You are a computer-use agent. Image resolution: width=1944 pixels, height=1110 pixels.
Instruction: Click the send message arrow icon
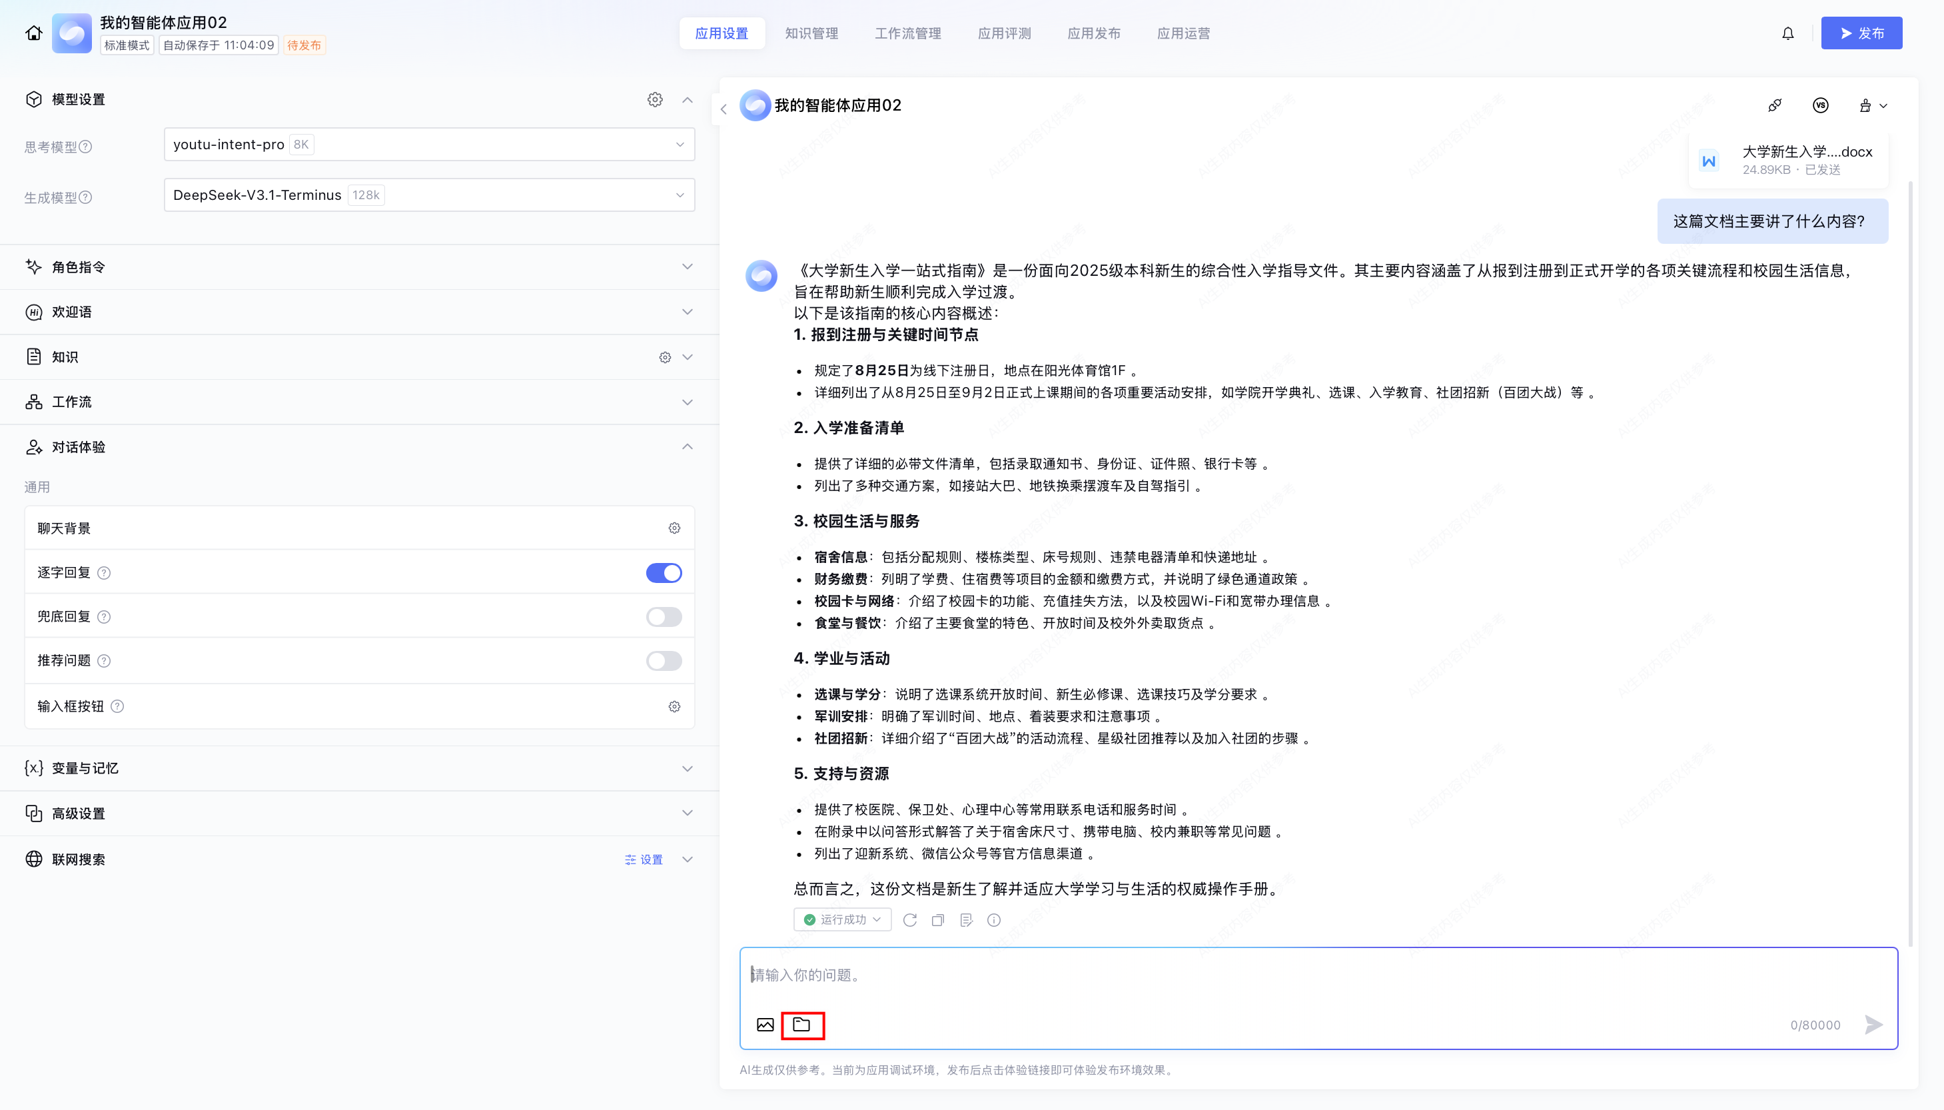pos(1874,1025)
